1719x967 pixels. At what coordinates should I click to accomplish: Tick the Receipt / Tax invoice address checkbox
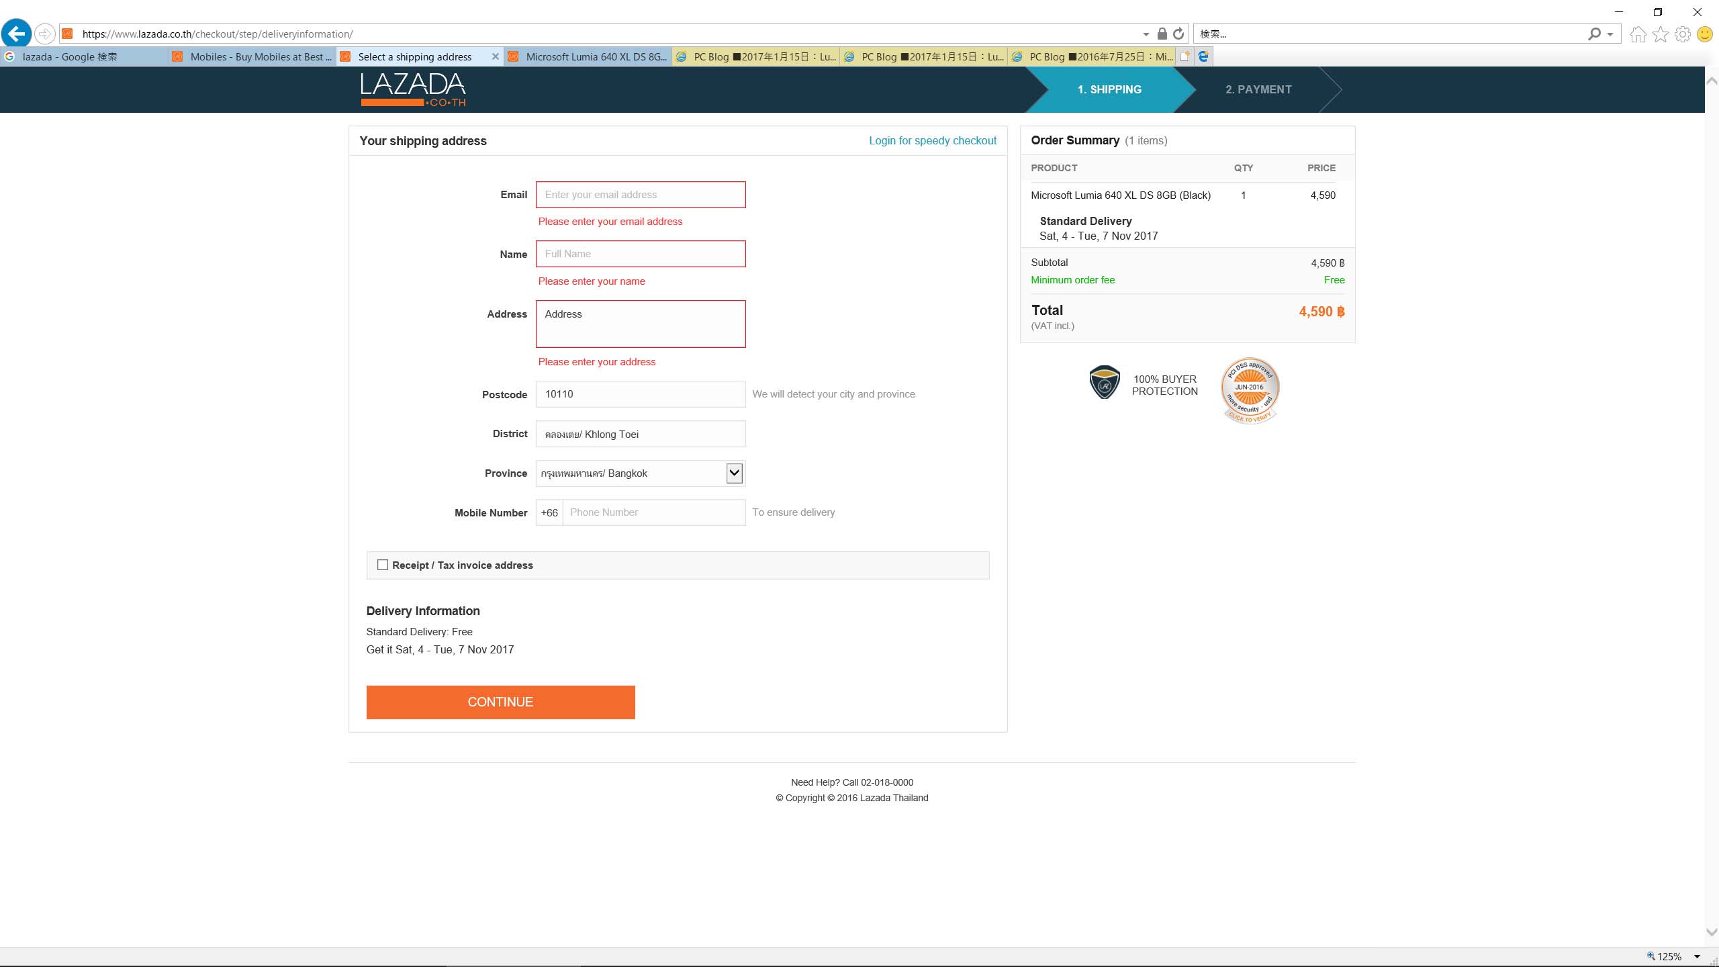(383, 565)
